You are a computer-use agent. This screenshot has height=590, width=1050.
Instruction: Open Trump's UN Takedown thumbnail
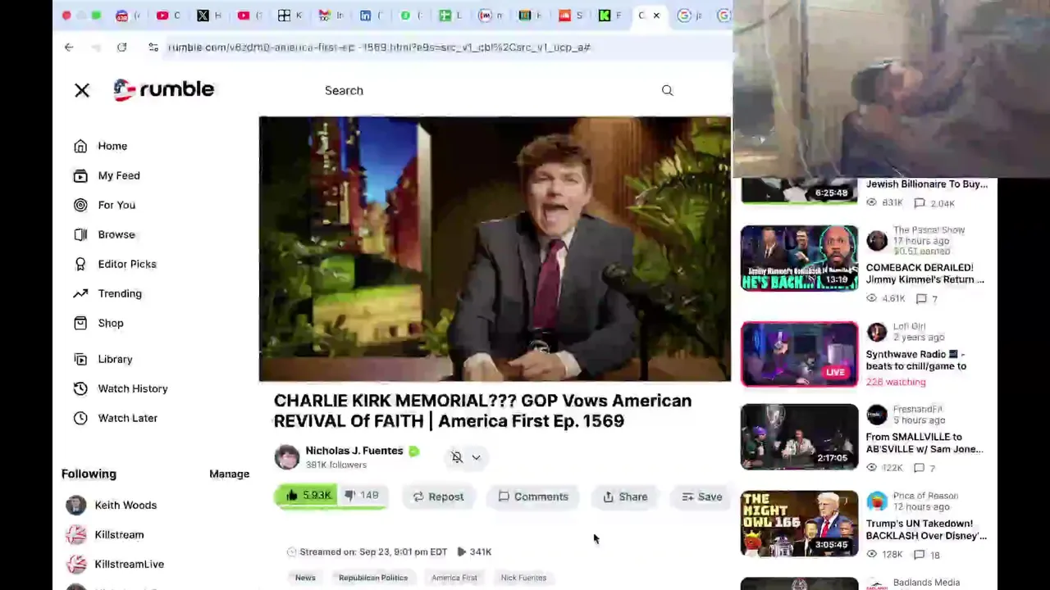pyautogui.click(x=800, y=524)
